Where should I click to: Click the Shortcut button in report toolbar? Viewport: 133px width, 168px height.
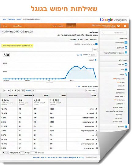73,40
